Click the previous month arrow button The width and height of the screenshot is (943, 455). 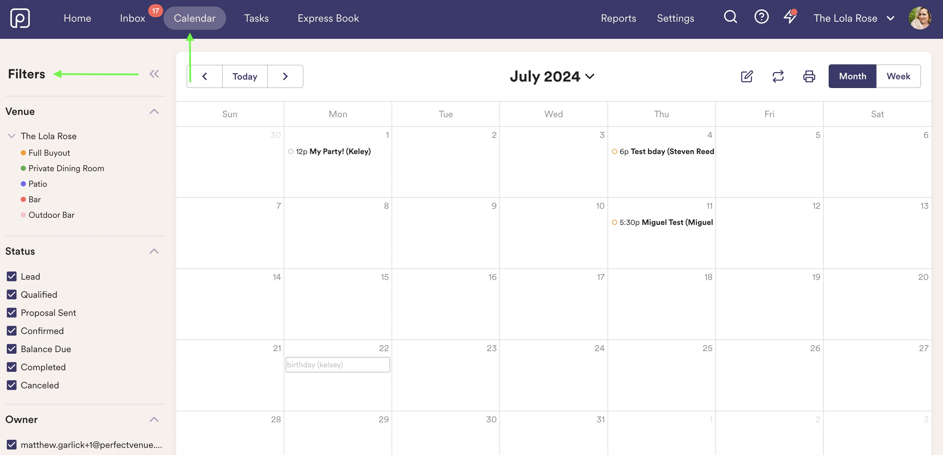204,76
